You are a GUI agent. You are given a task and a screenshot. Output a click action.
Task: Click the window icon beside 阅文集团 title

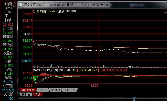pyautogui.click(x=20, y=5)
